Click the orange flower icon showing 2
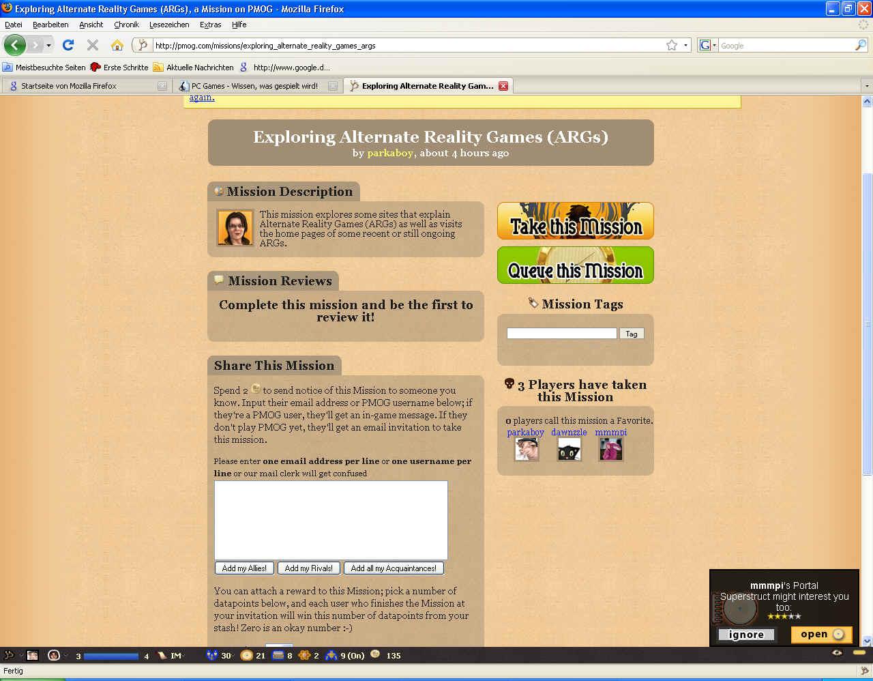873x681 pixels. [305, 655]
